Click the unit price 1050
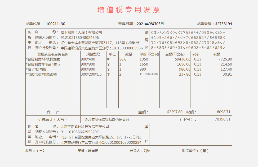 tap(144, 59)
